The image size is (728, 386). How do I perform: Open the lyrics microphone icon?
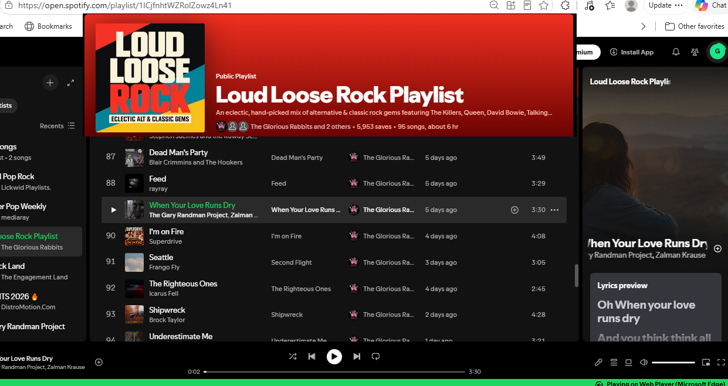pyautogui.click(x=598, y=362)
